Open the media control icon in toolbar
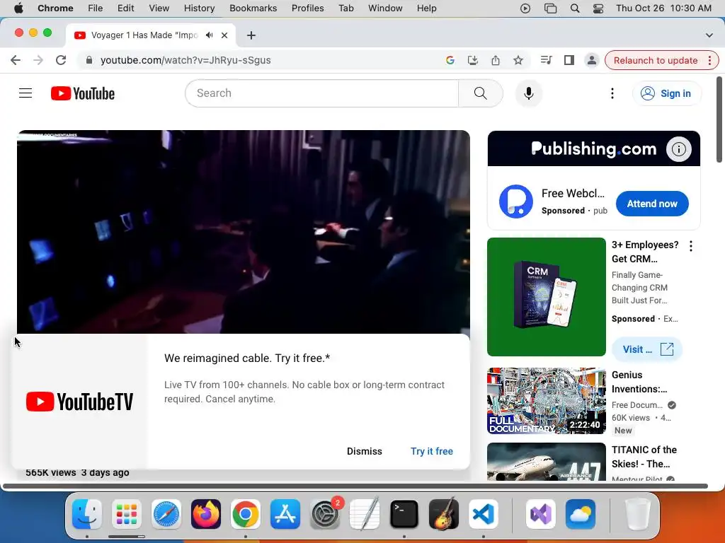The width and height of the screenshot is (725, 543). [546, 60]
